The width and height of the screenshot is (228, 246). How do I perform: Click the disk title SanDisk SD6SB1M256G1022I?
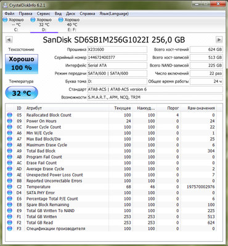(x=96, y=39)
